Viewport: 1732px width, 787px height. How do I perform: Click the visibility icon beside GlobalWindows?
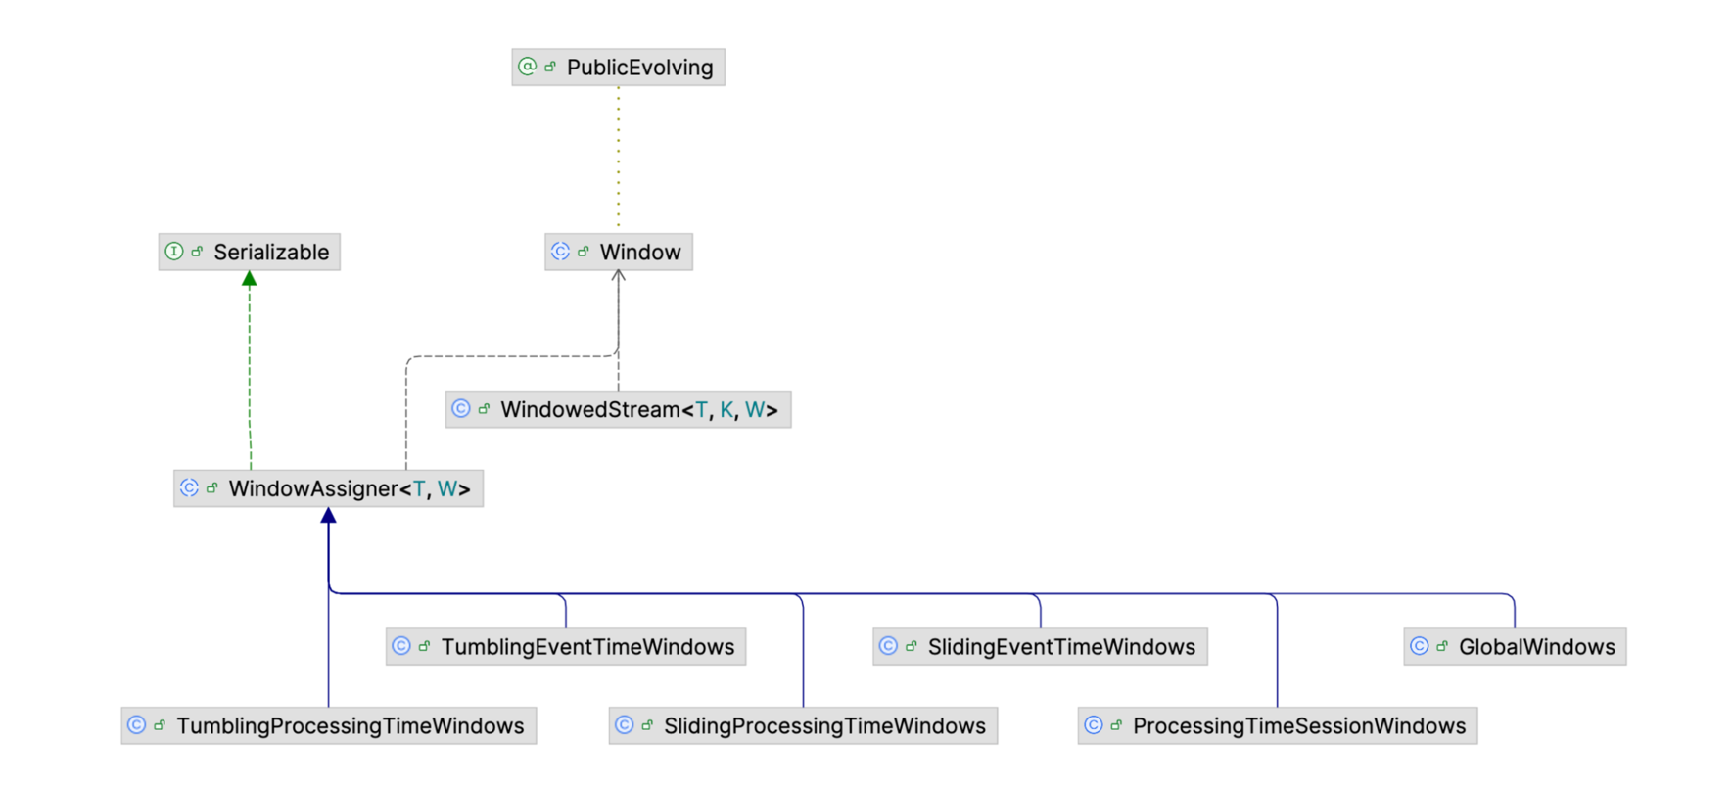coord(1442,646)
